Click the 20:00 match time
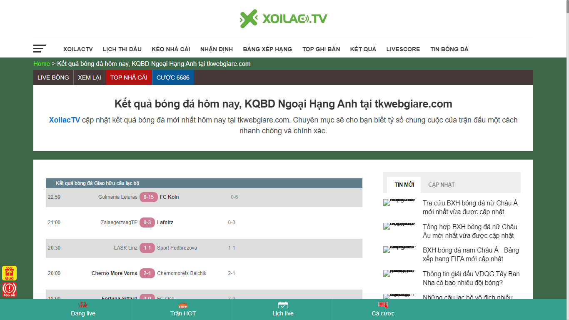The width and height of the screenshot is (569, 320). click(x=54, y=273)
